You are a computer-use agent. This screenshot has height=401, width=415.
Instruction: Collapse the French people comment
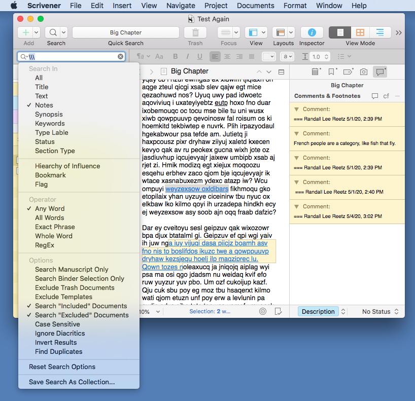pos(297,133)
